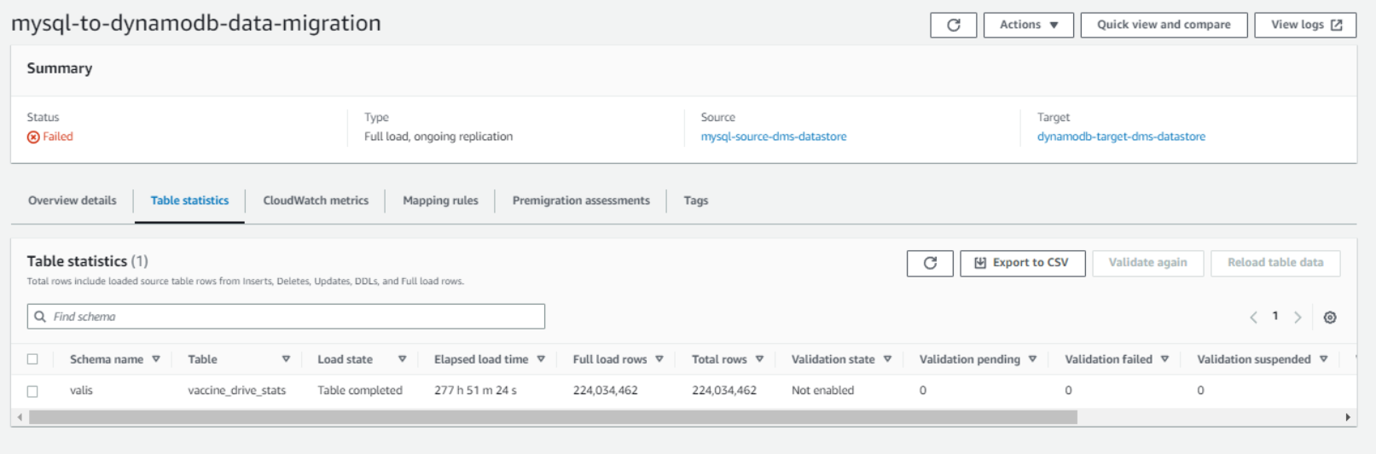This screenshot has width=1376, height=454.
Task: Click the horizontal scrollbar under the table
Action: click(x=553, y=417)
